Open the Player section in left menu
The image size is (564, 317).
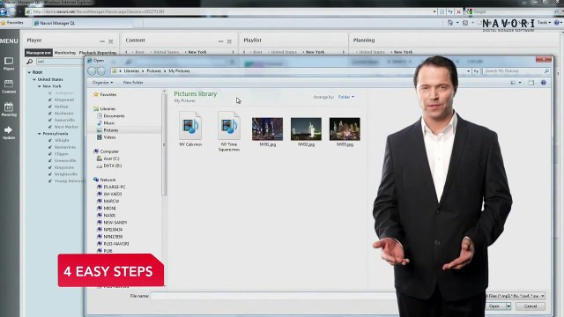pos(9,63)
